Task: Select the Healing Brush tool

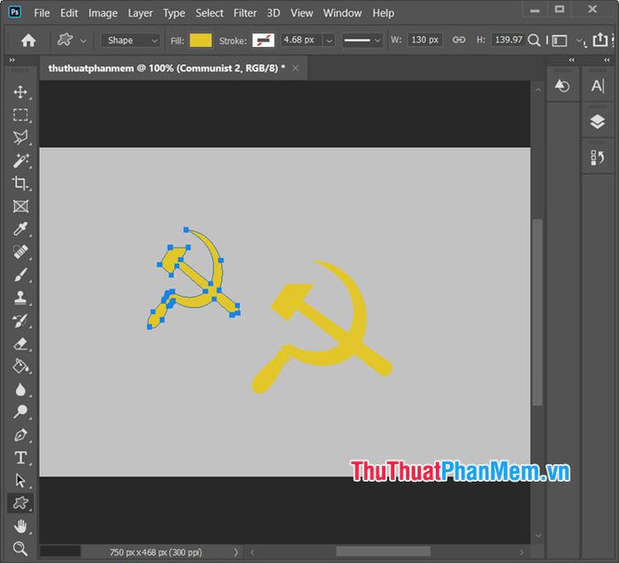Action: [20, 251]
